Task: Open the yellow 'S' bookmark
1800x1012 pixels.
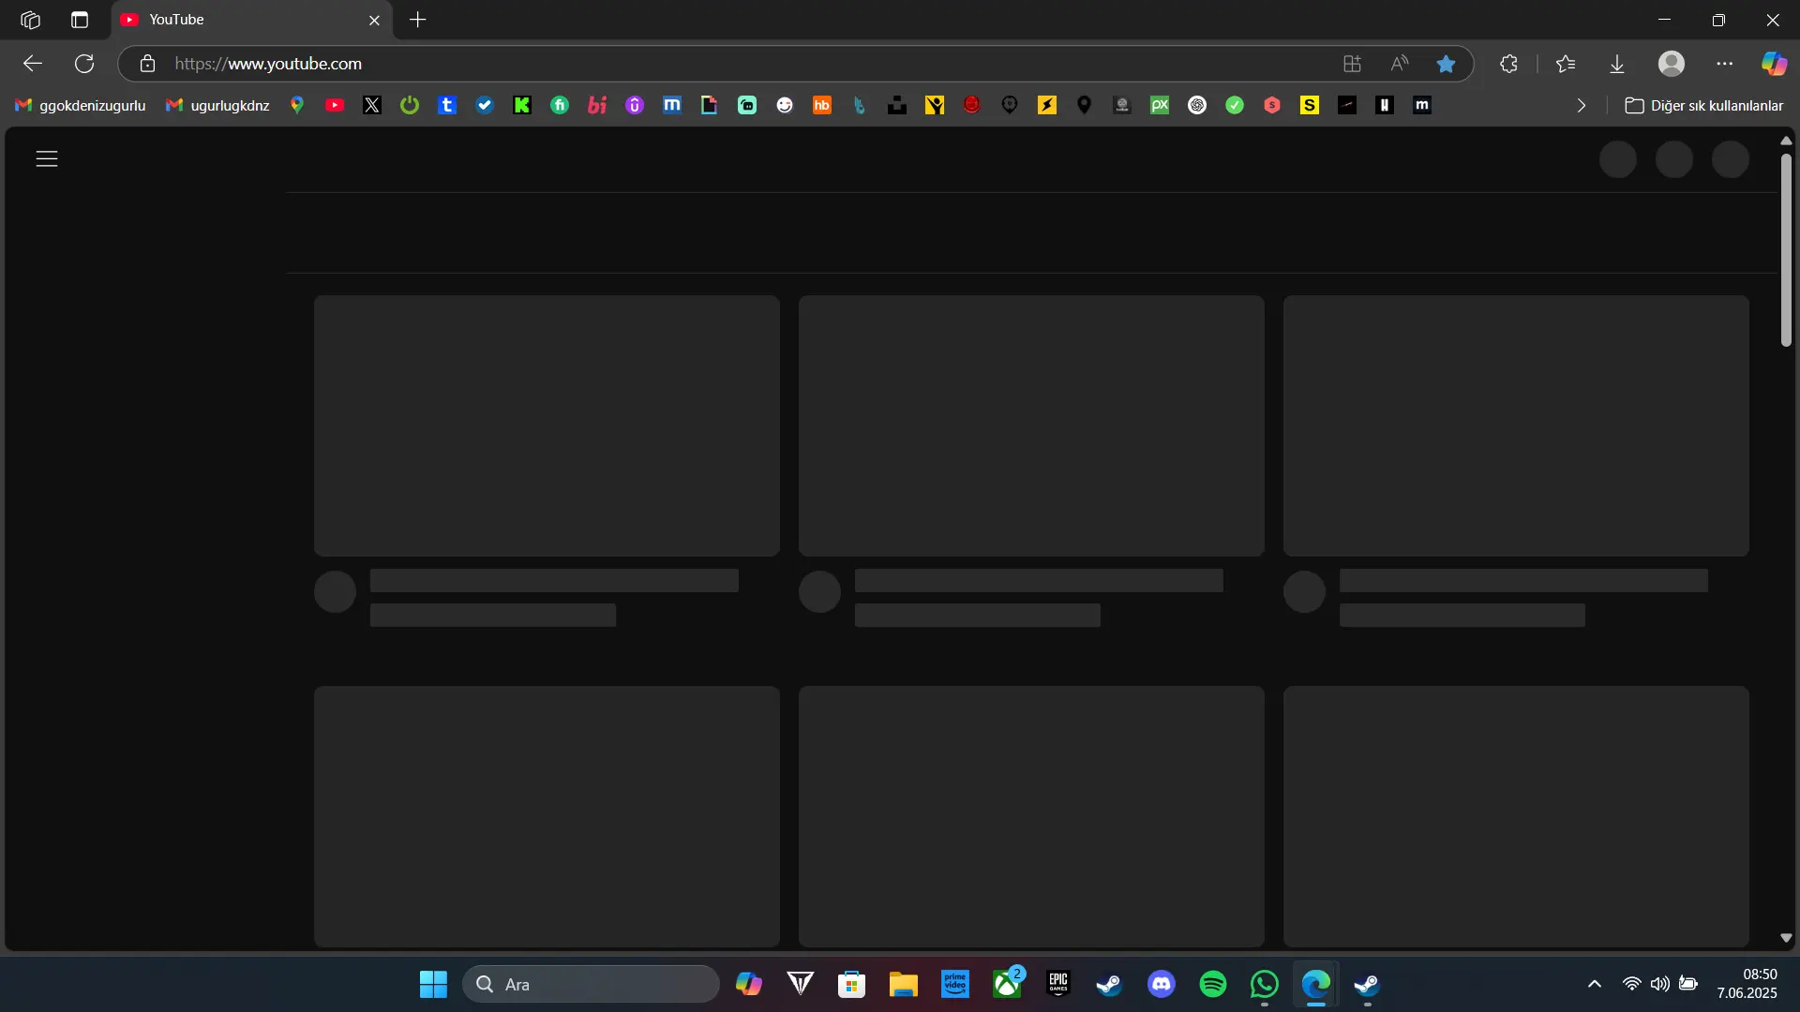Action: (1310, 106)
